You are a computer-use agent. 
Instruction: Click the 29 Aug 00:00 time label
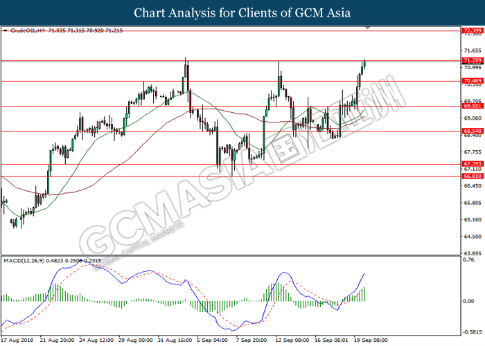coord(136,340)
